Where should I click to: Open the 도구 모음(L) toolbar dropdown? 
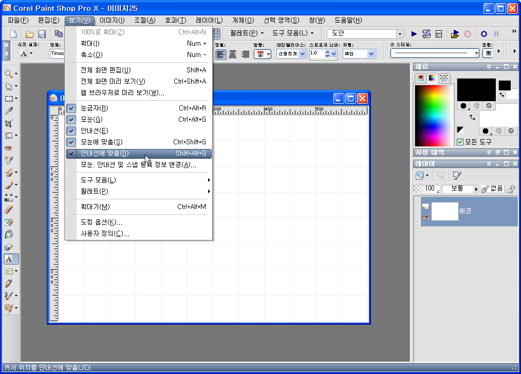pos(293,33)
